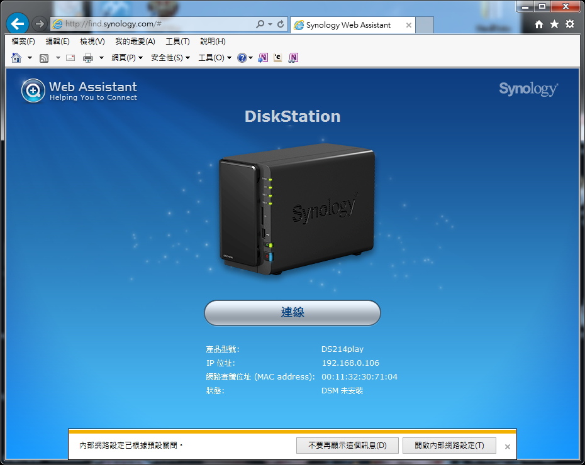Refresh the page with reload icon

pyautogui.click(x=281, y=24)
